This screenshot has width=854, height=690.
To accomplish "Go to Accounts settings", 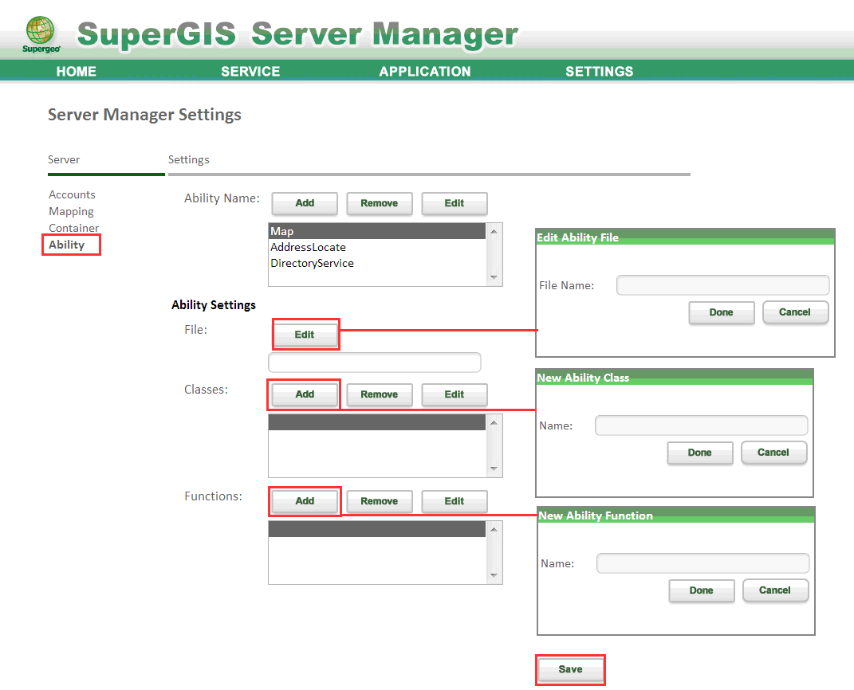I will click(x=72, y=194).
